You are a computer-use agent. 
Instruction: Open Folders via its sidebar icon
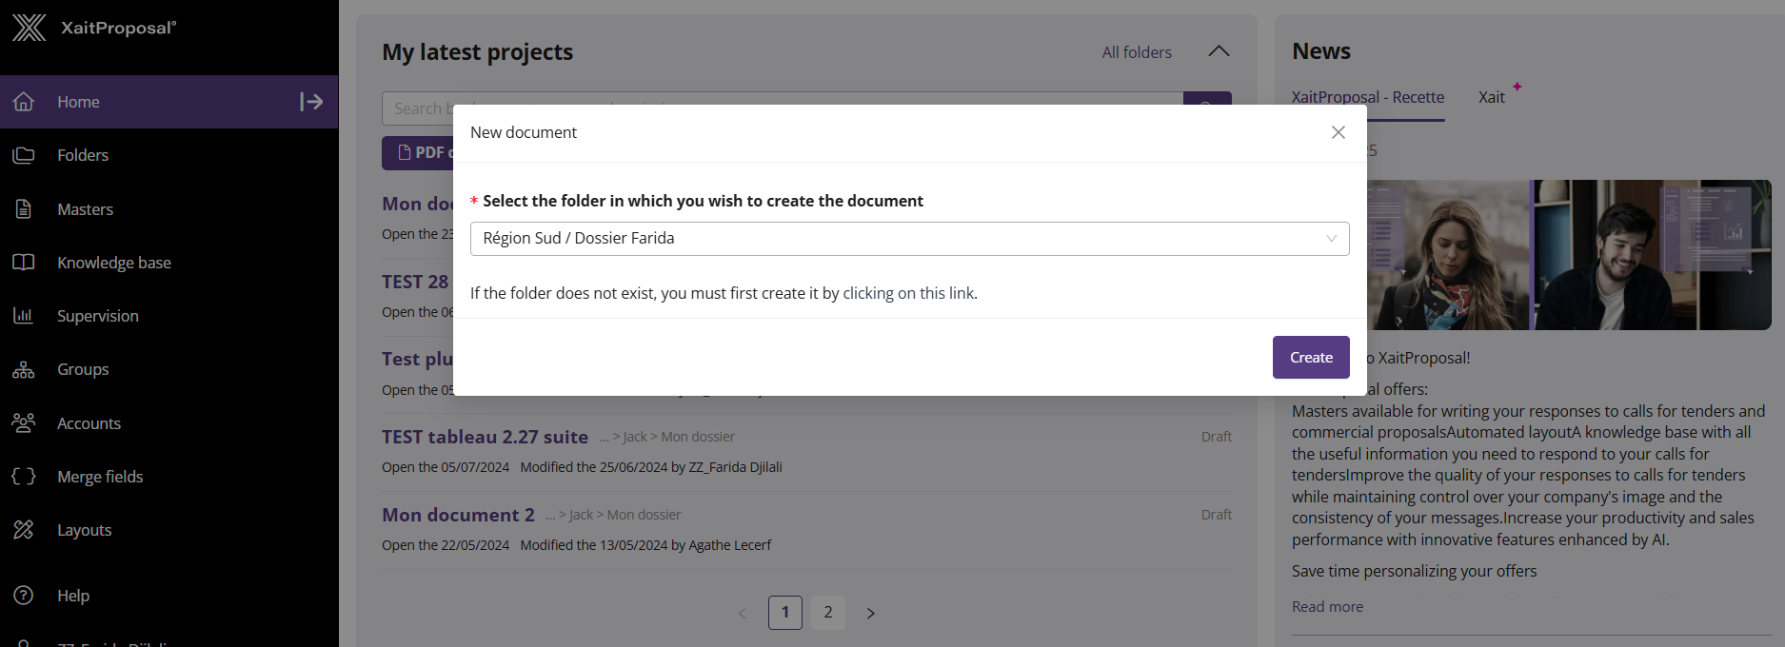coord(24,155)
